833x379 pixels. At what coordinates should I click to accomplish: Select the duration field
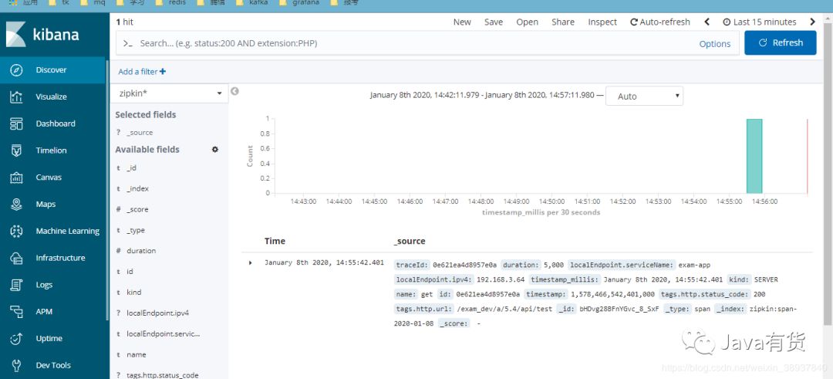[141, 250]
